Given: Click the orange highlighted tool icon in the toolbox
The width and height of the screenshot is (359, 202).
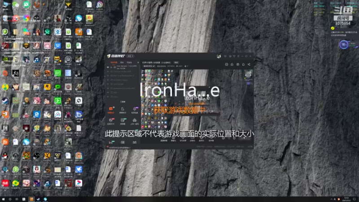Looking at the screenshot, I should pyautogui.click(x=111, y=109).
